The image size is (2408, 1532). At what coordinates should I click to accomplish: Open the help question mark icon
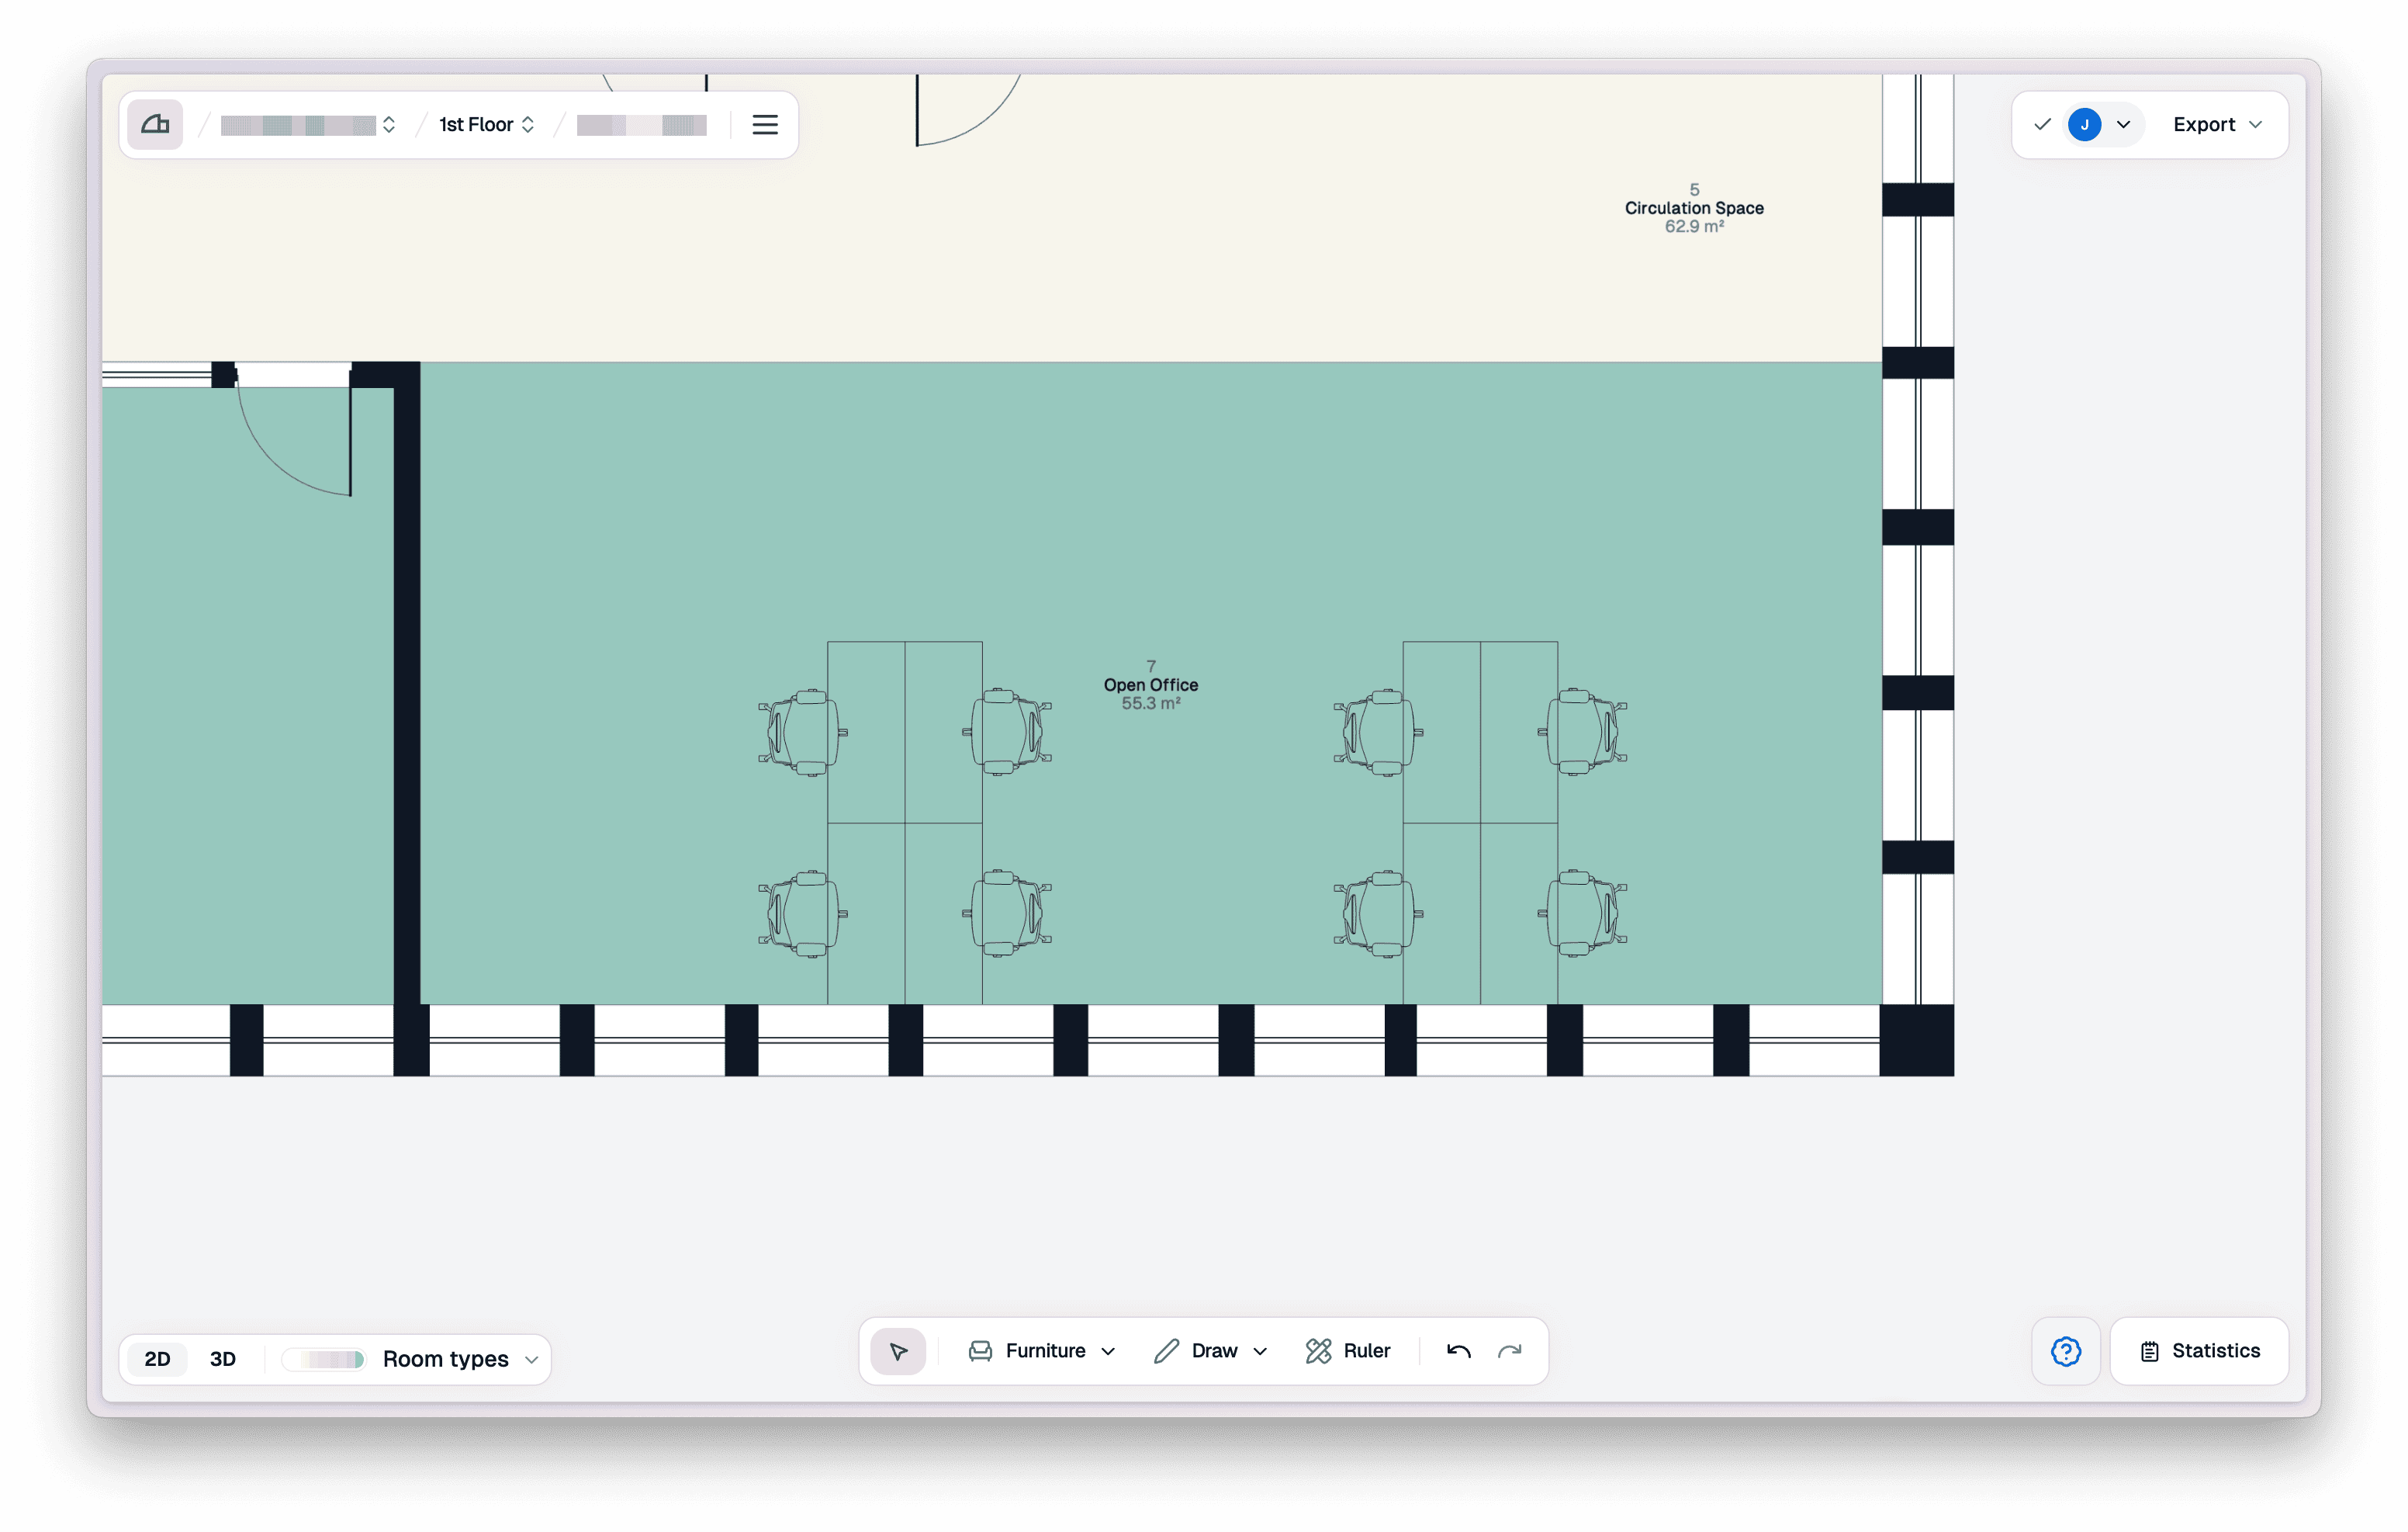(2066, 1351)
